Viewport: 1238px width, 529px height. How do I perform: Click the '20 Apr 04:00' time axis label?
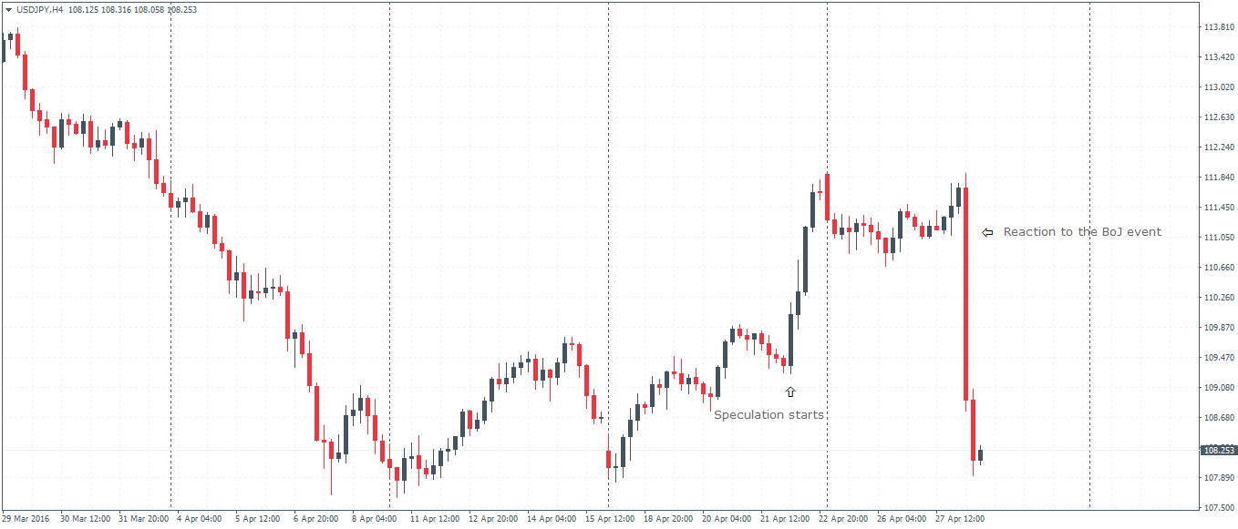coord(727,519)
